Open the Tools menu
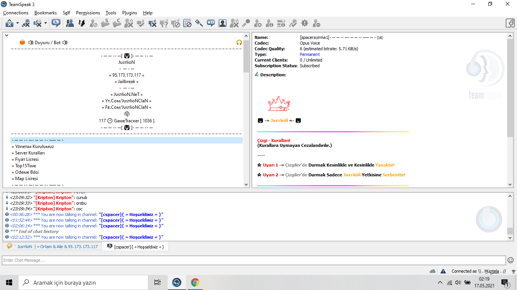517x290 pixels. click(111, 13)
